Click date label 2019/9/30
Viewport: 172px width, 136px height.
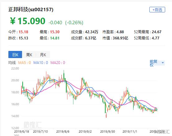(x=107, y=131)
